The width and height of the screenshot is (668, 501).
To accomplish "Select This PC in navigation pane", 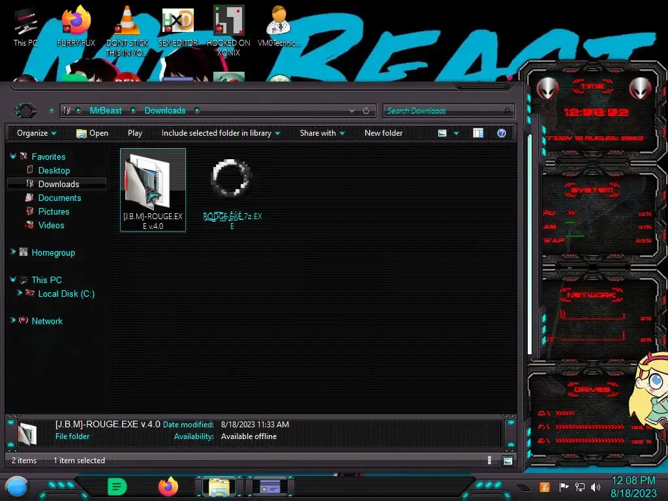I will [46, 280].
